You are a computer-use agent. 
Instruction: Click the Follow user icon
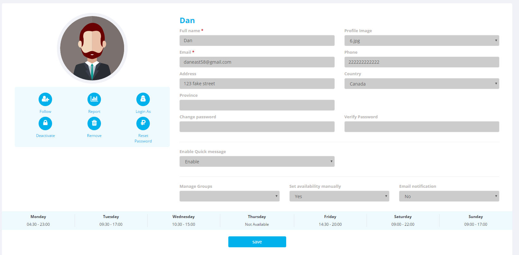point(45,99)
